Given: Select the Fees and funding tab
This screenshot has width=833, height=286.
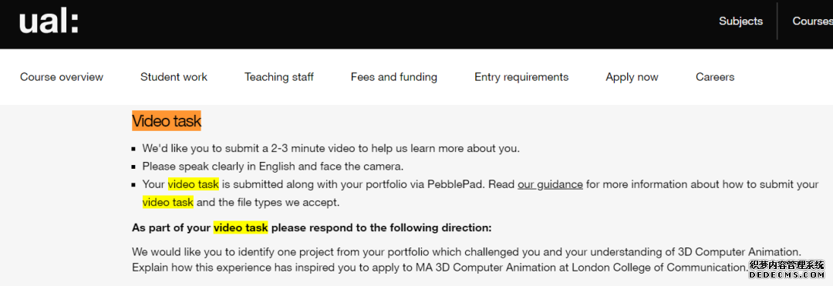Looking at the screenshot, I should click(x=393, y=77).
